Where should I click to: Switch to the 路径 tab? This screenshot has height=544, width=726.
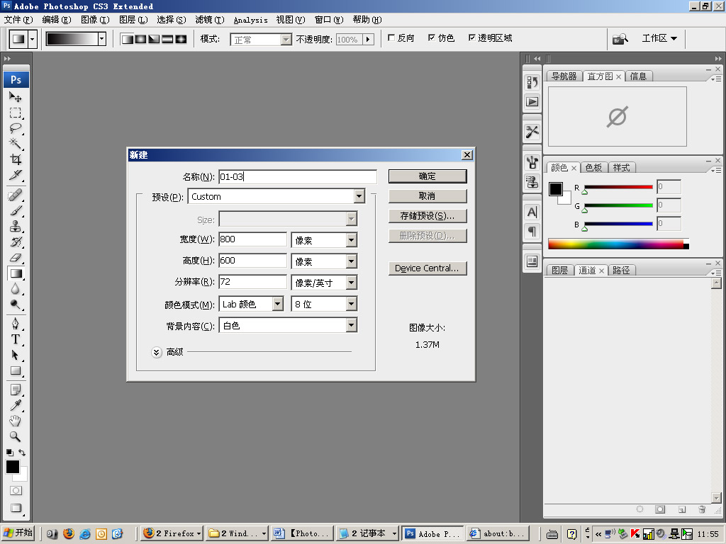621,270
